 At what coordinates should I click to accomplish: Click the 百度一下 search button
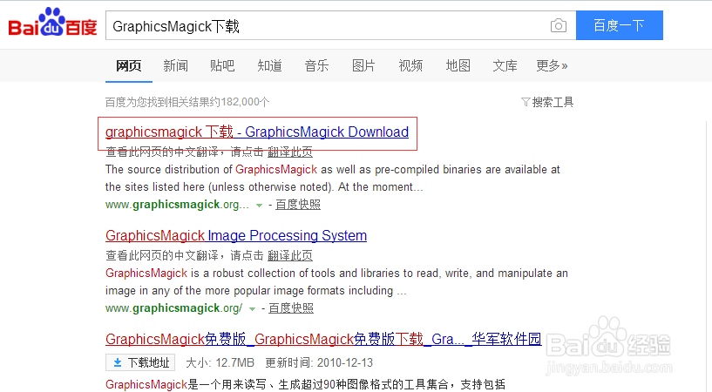tap(620, 25)
